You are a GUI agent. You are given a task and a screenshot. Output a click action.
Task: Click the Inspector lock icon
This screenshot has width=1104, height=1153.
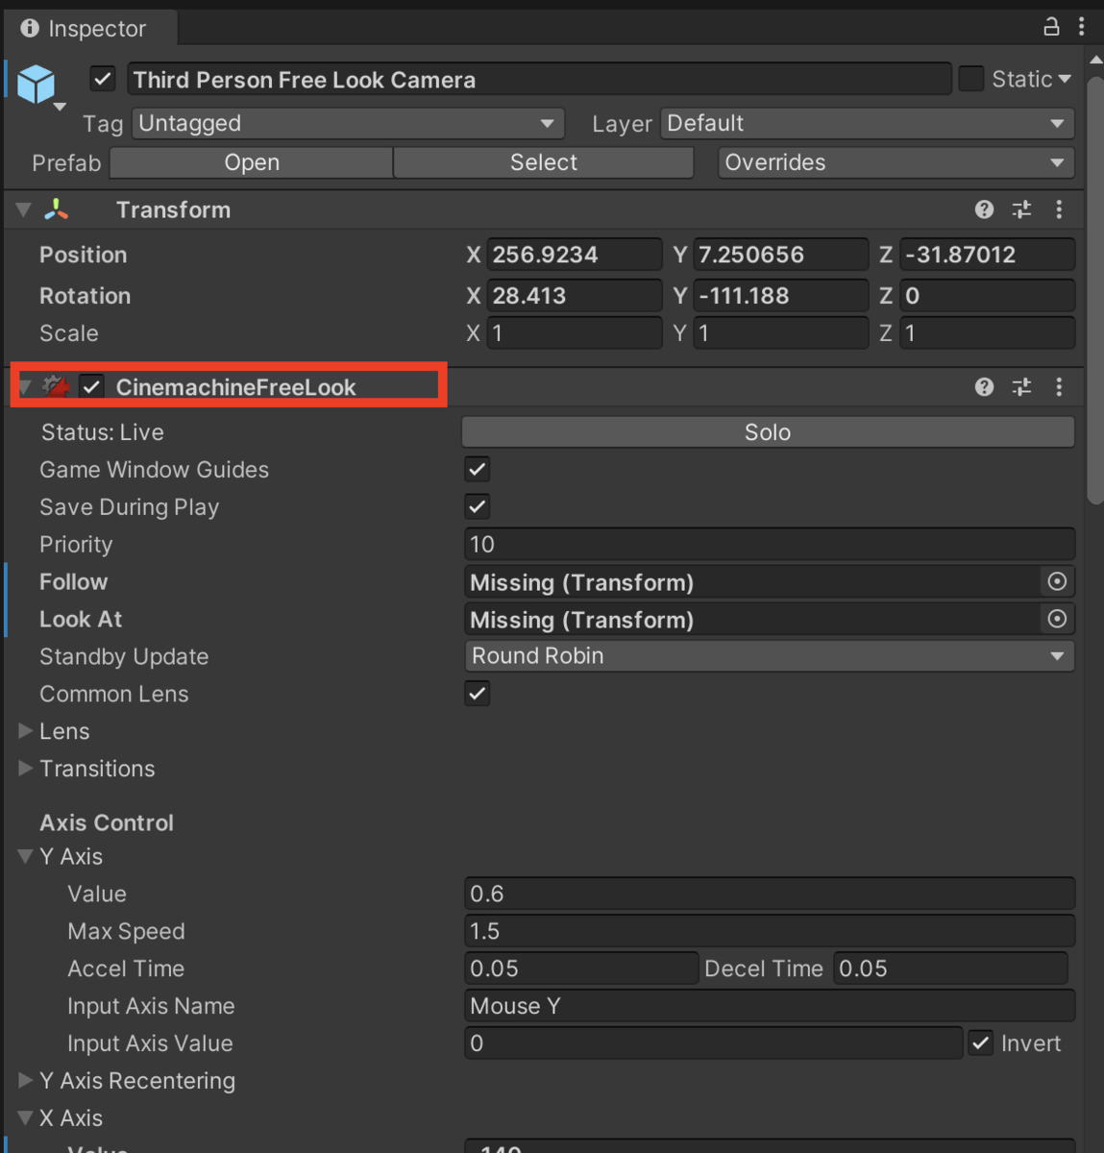click(x=1051, y=27)
